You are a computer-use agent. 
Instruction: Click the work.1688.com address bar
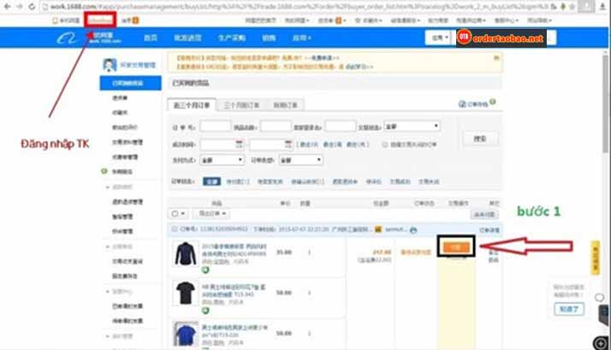pos(296,7)
